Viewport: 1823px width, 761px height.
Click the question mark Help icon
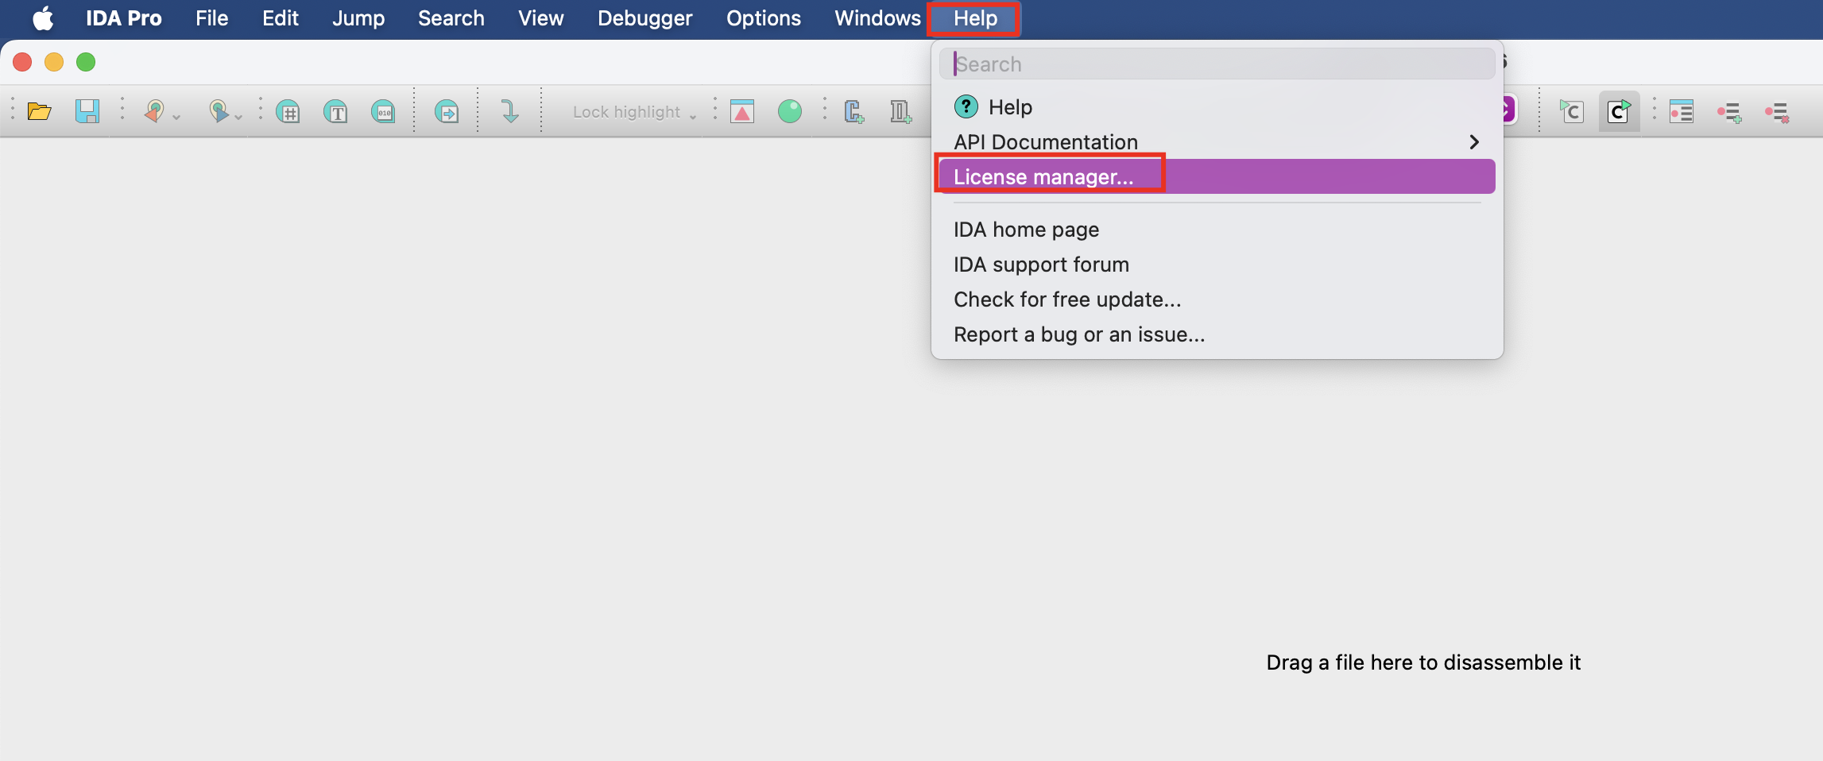click(966, 106)
